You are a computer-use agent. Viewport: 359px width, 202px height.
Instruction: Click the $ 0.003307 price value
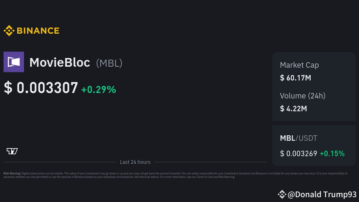[x=41, y=88]
